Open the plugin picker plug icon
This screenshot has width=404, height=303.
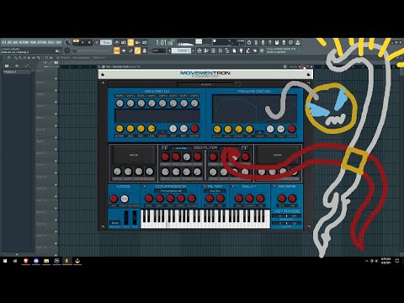pos(241,50)
